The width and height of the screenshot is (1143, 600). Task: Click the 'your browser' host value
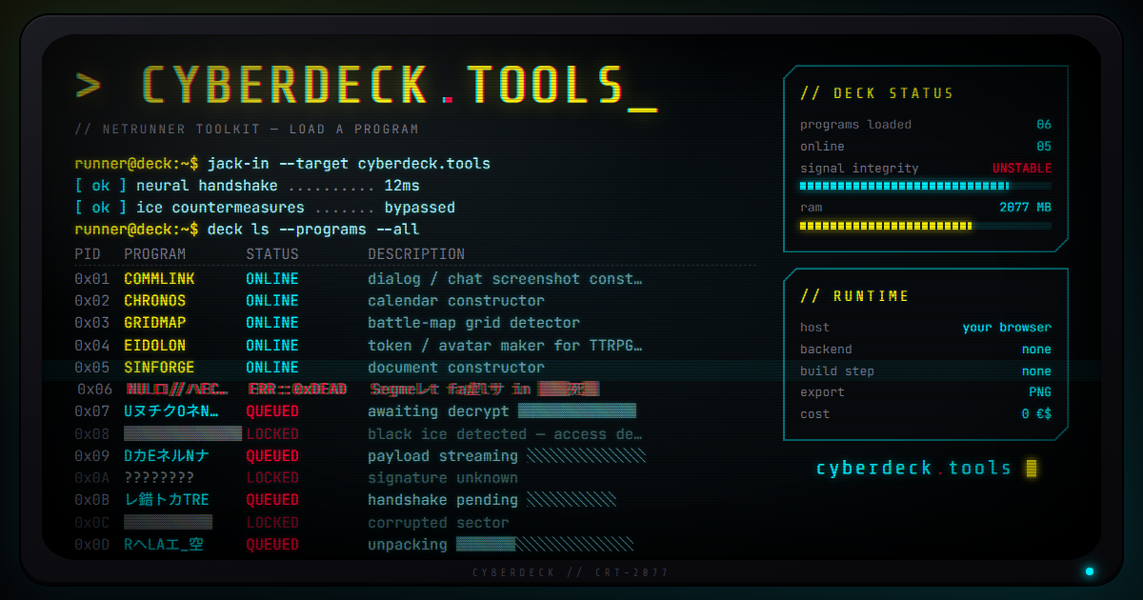point(1007,328)
